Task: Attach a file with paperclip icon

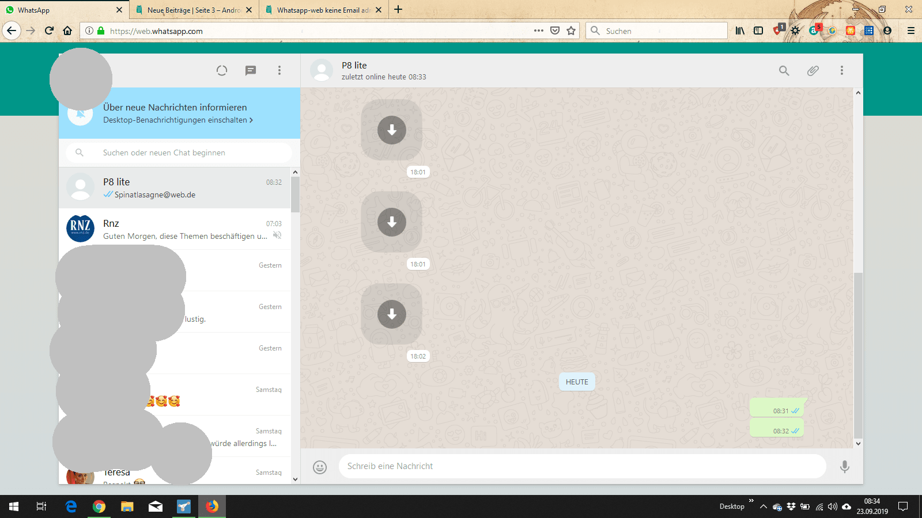Action: pos(813,71)
